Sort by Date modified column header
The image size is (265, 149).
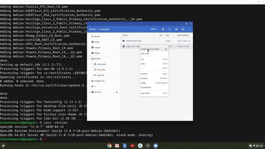[x=183, y=35]
